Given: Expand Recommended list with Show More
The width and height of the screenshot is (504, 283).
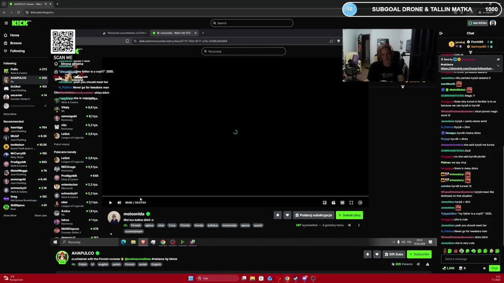Looking at the screenshot, I should coord(10,215).
